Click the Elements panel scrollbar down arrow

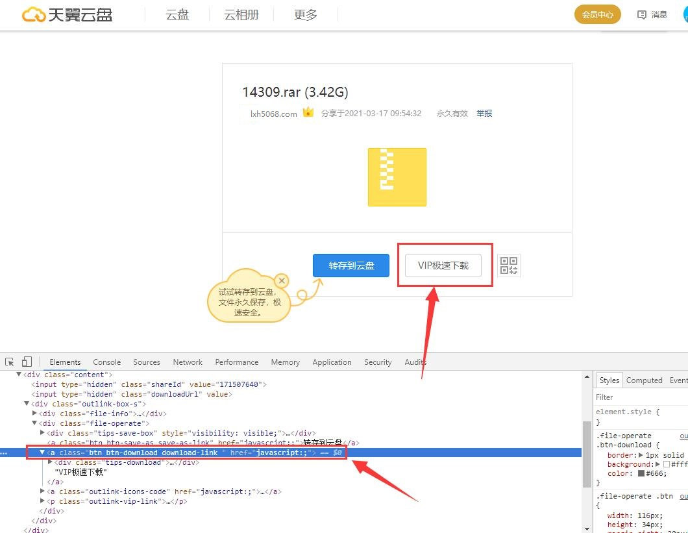click(x=587, y=528)
